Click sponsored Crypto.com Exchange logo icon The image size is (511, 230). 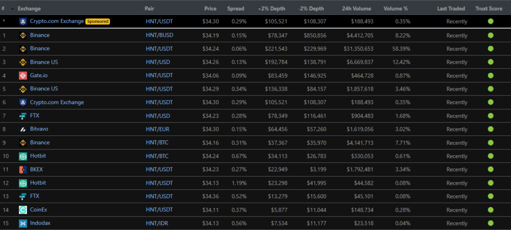pos(23,22)
